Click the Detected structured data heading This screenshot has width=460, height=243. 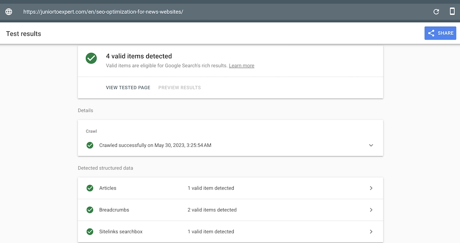(105, 168)
